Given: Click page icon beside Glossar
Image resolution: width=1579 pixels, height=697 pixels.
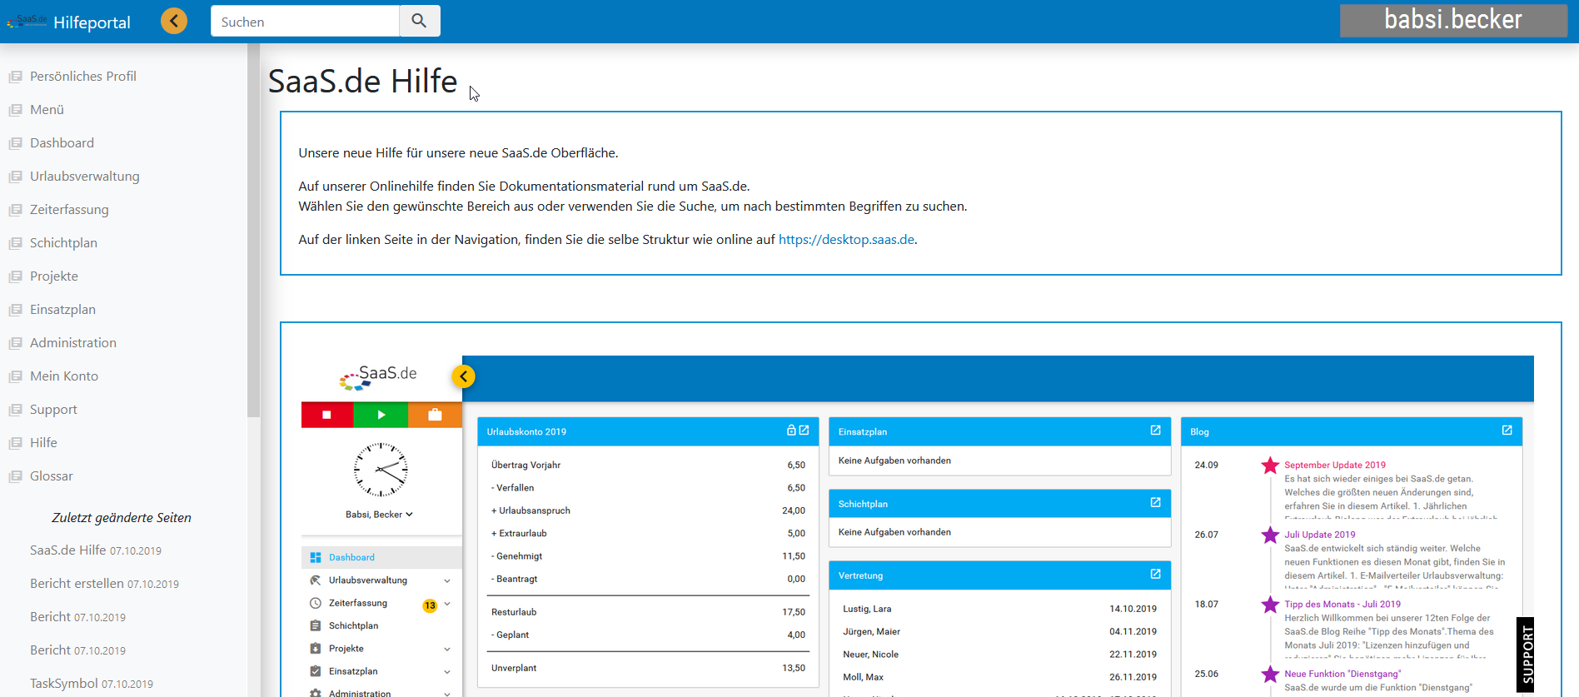Looking at the screenshot, I should coord(15,476).
